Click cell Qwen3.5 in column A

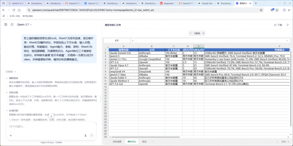(x=124, y=56)
